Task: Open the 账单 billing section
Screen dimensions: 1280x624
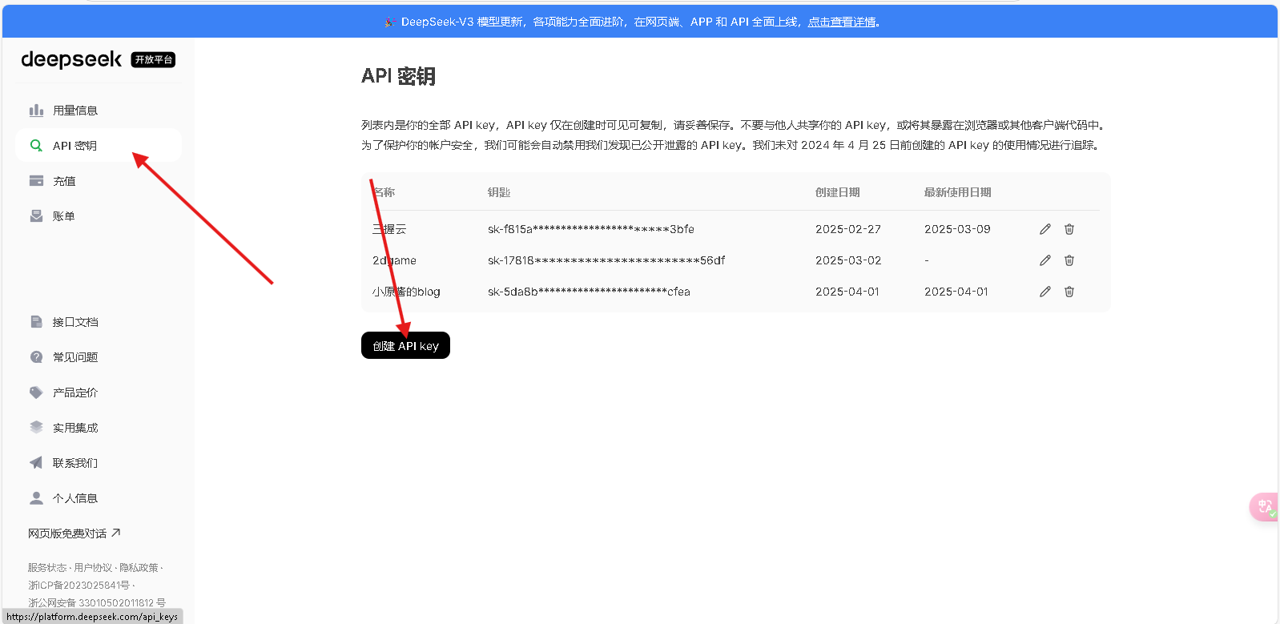Action: pos(99,216)
